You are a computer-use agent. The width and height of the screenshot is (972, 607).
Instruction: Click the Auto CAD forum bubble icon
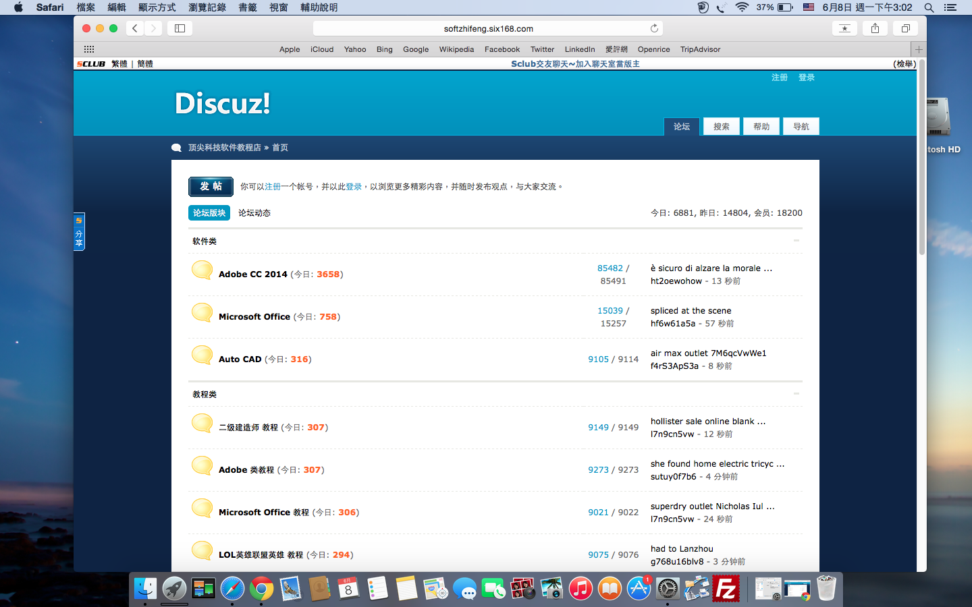click(x=202, y=355)
